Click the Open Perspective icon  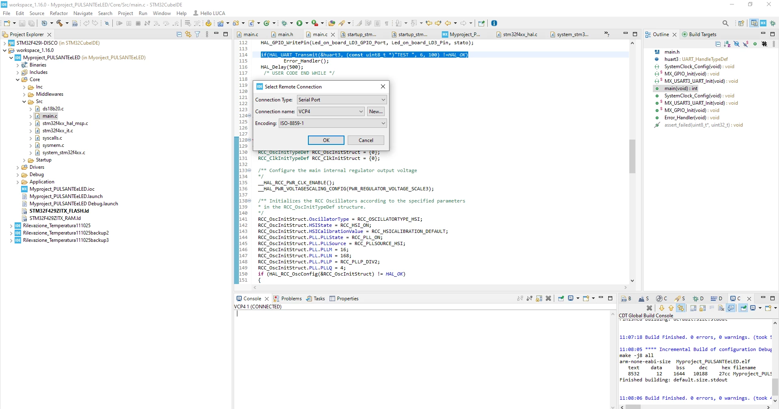point(741,23)
